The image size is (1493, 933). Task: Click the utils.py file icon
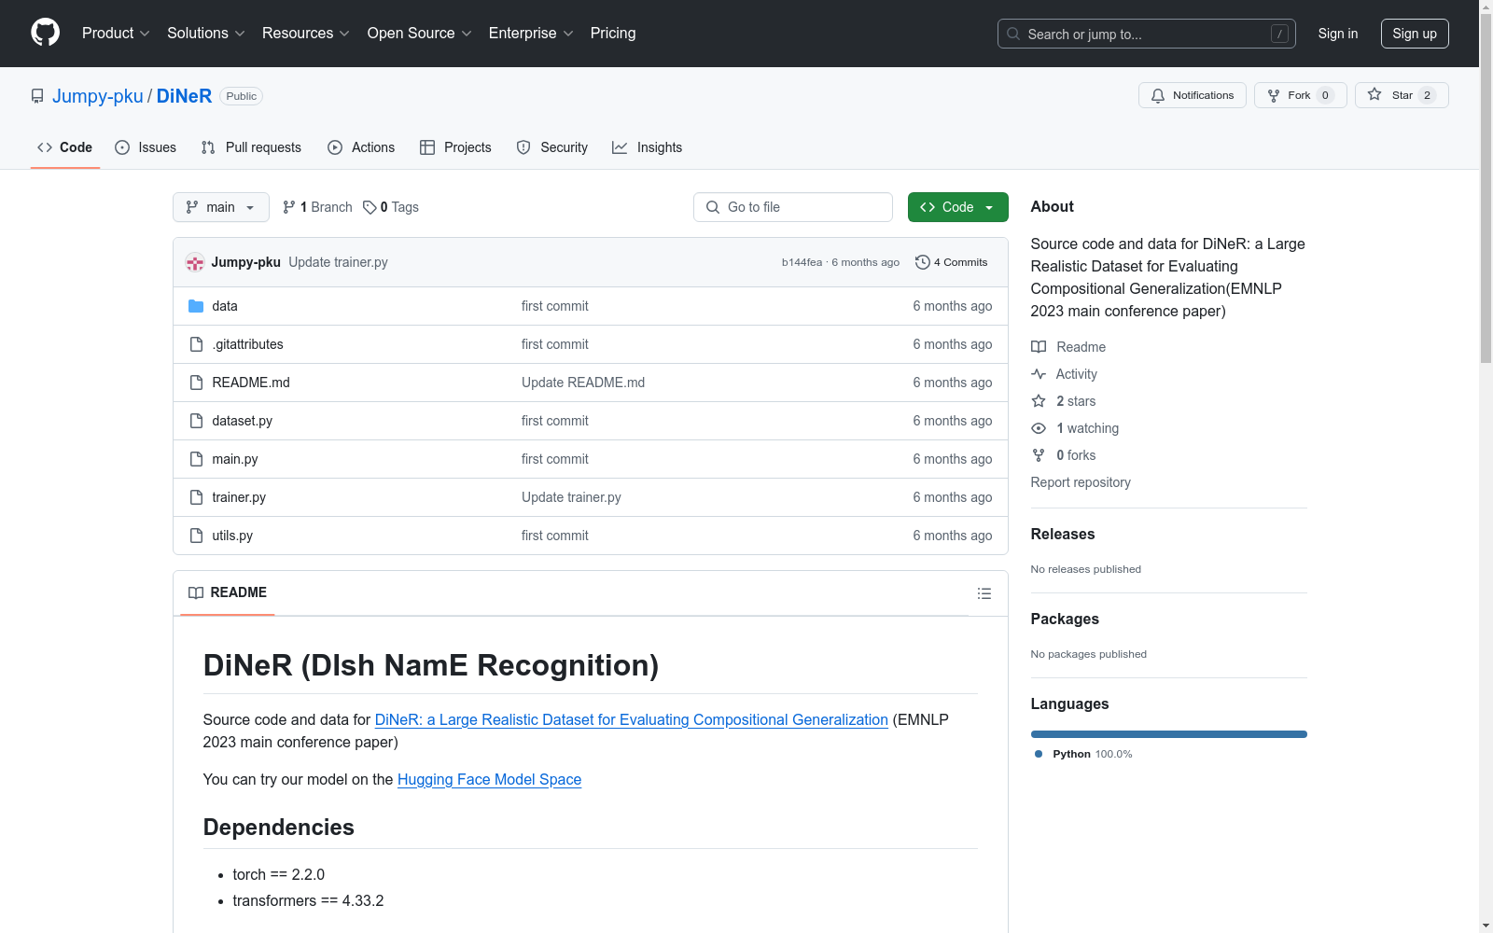point(196,536)
